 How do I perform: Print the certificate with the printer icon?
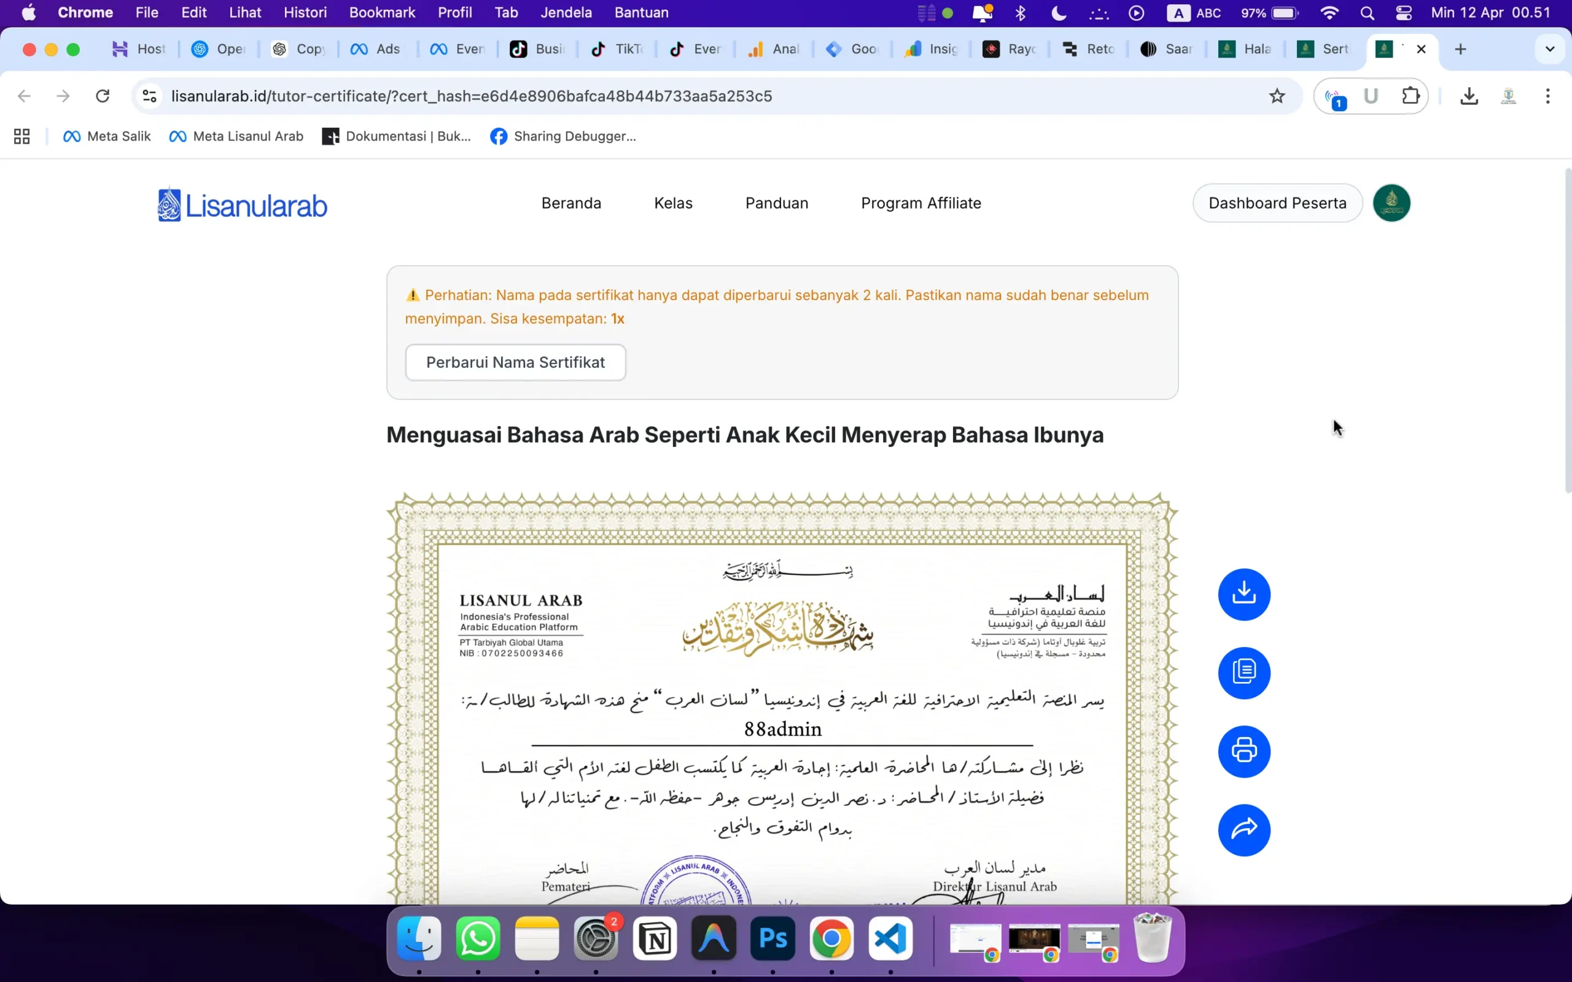pos(1243,751)
